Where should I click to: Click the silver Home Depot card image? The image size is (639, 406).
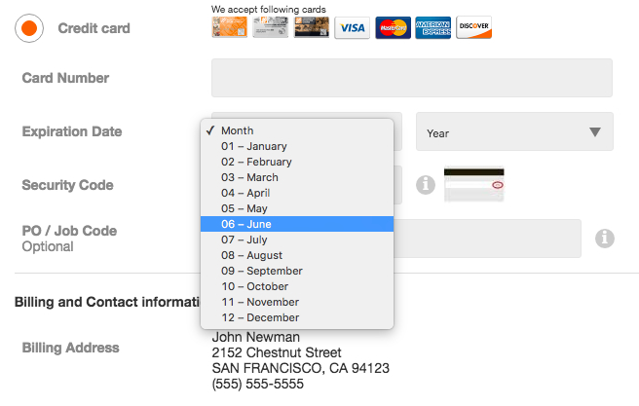coord(270,27)
